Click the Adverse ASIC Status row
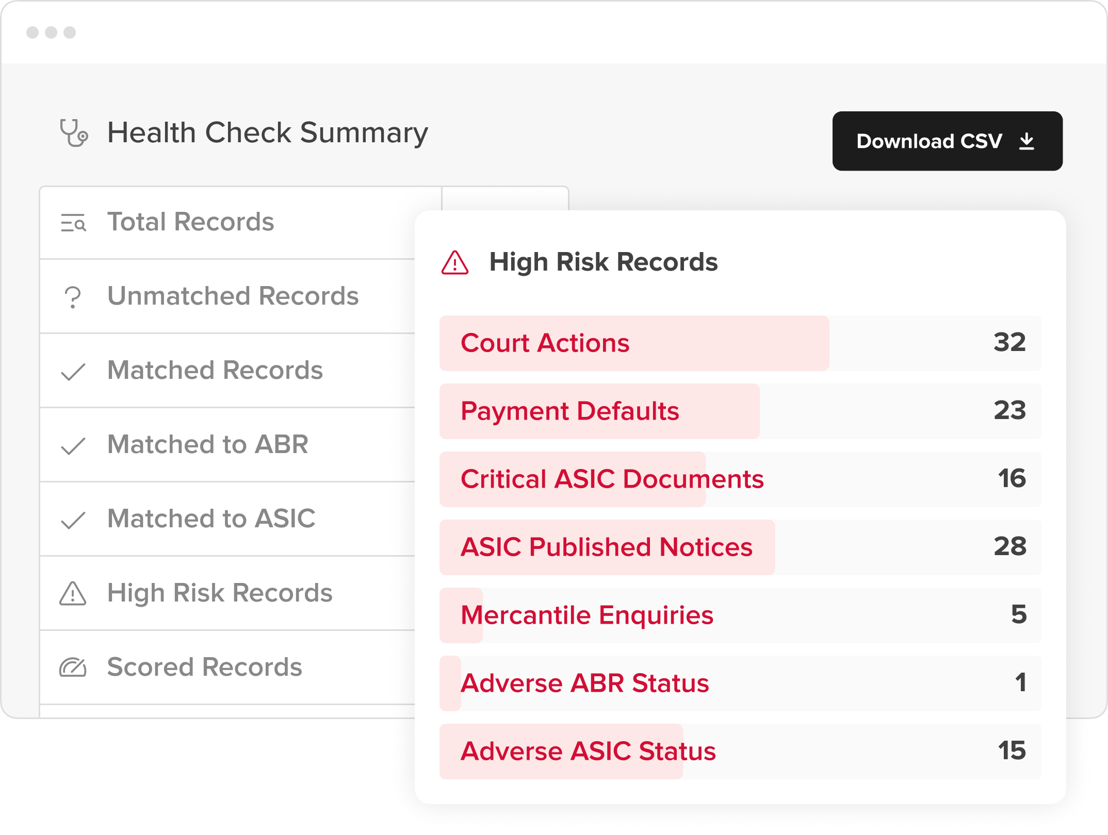Image resolution: width=1108 pixels, height=835 pixels. click(740, 751)
